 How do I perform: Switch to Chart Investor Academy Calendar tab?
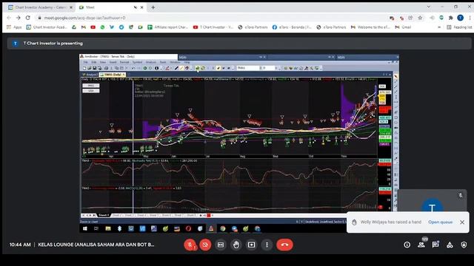(40, 7)
